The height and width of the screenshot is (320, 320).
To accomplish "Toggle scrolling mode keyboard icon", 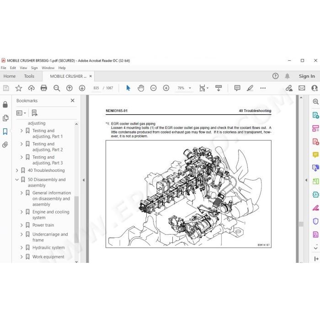I will pyautogui.click(x=219, y=88).
